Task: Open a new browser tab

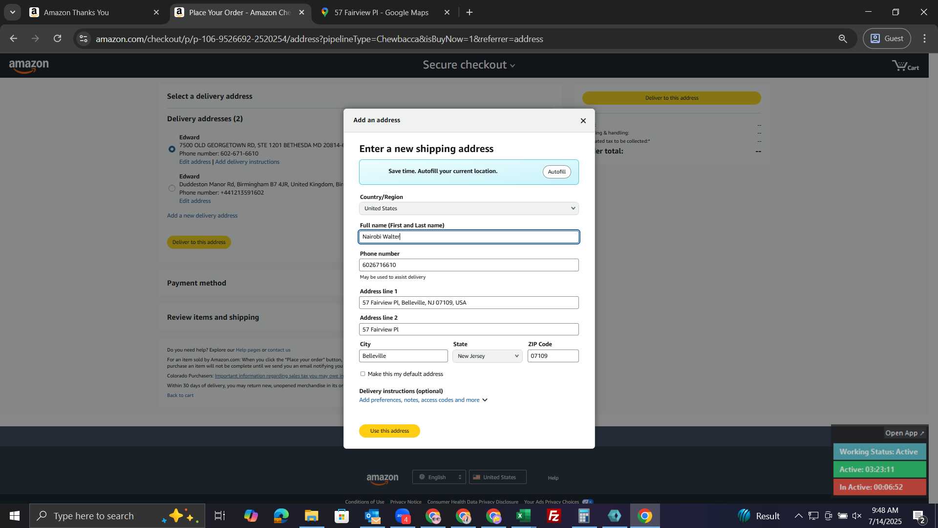Action: click(469, 13)
